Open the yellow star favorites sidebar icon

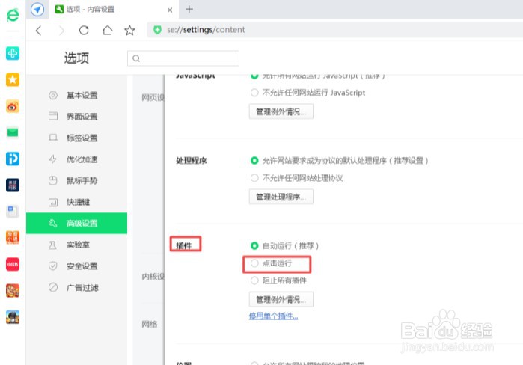tap(13, 80)
